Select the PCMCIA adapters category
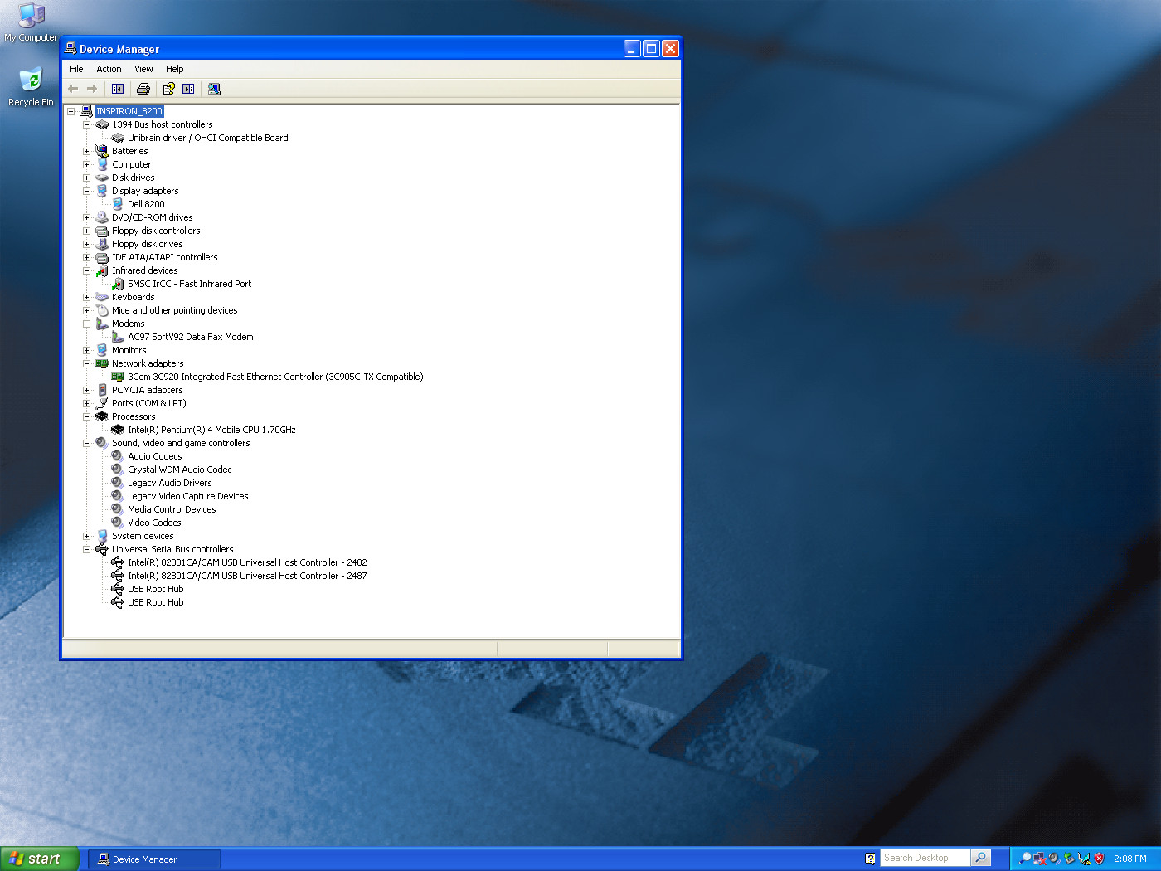This screenshot has height=871, width=1161. (x=147, y=390)
